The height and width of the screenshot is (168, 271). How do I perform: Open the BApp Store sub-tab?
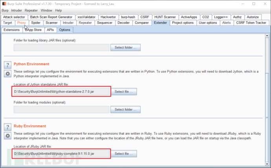tap(33, 30)
